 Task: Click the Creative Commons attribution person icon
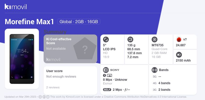(44, 97)
